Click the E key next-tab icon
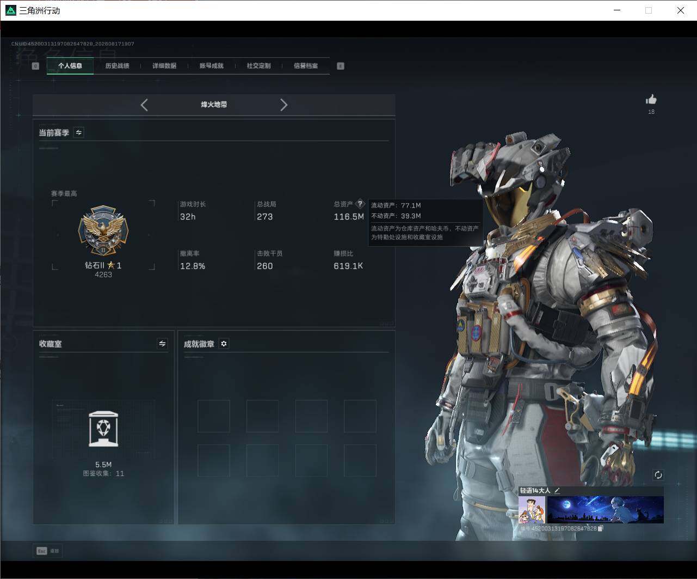Viewport: 697px width, 579px height. point(341,66)
